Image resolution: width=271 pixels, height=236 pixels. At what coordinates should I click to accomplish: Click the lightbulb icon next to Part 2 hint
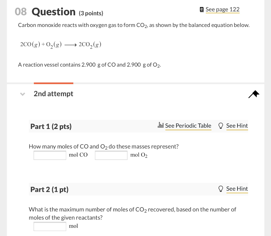221,188
